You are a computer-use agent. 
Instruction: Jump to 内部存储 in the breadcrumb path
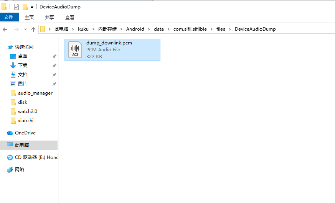click(107, 29)
